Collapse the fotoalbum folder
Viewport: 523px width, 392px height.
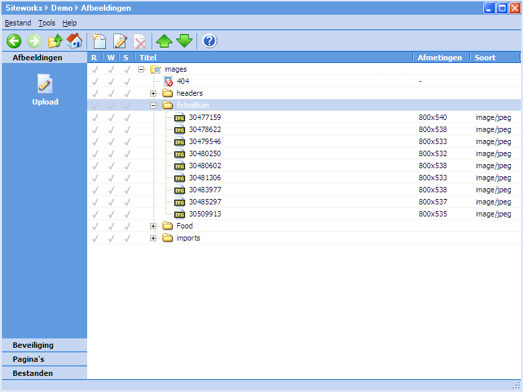tap(153, 105)
